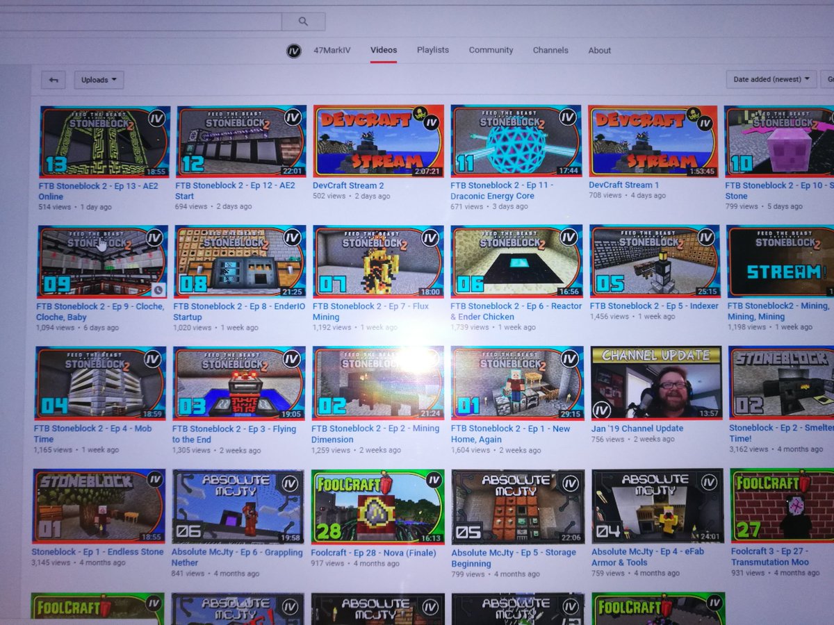Open Ep 8 EnderIO Startup thumbnail
The height and width of the screenshot is (625, 834).
click(240, 262)
